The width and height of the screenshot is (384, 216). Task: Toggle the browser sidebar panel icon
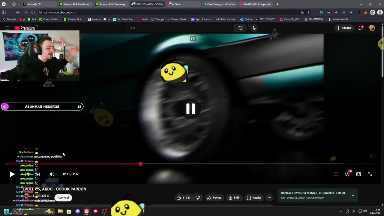tap(4, 12)
